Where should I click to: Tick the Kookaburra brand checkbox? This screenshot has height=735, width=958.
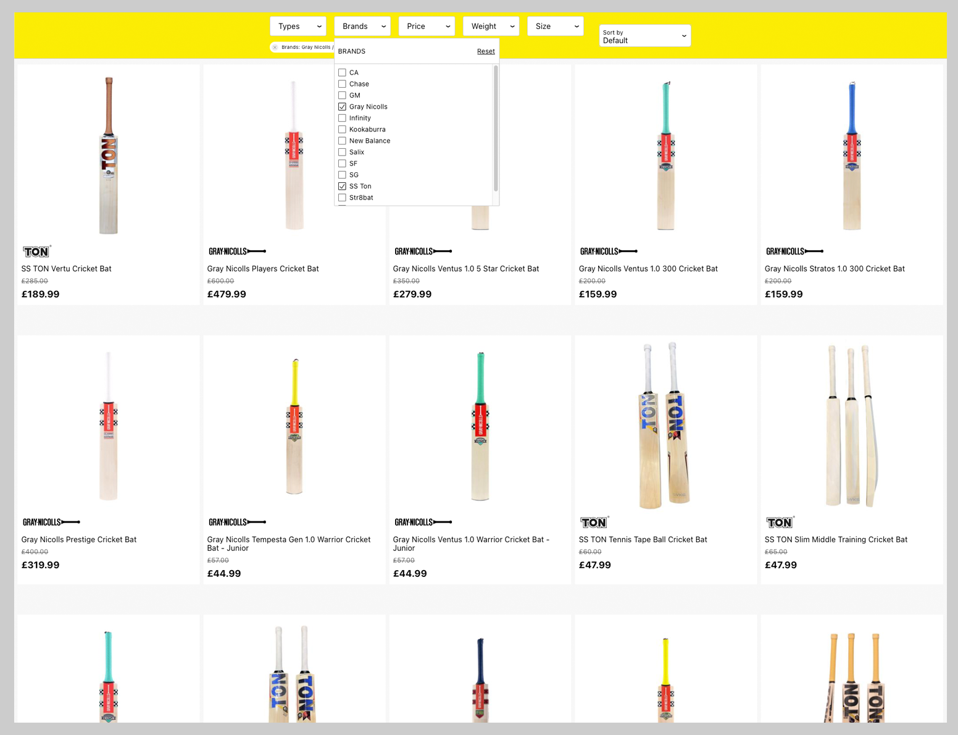[x=342, y=130]
